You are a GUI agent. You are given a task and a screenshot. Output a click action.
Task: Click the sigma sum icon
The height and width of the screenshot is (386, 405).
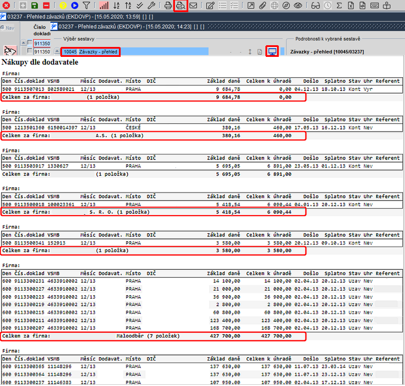point(339,6)
